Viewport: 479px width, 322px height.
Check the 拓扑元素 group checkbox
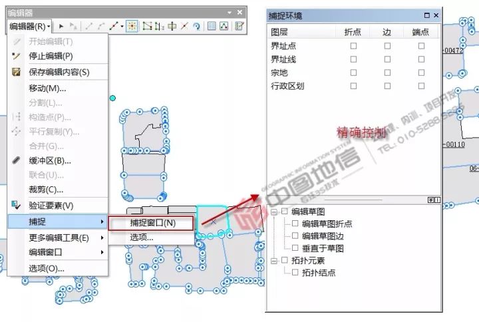click(285, 260)
